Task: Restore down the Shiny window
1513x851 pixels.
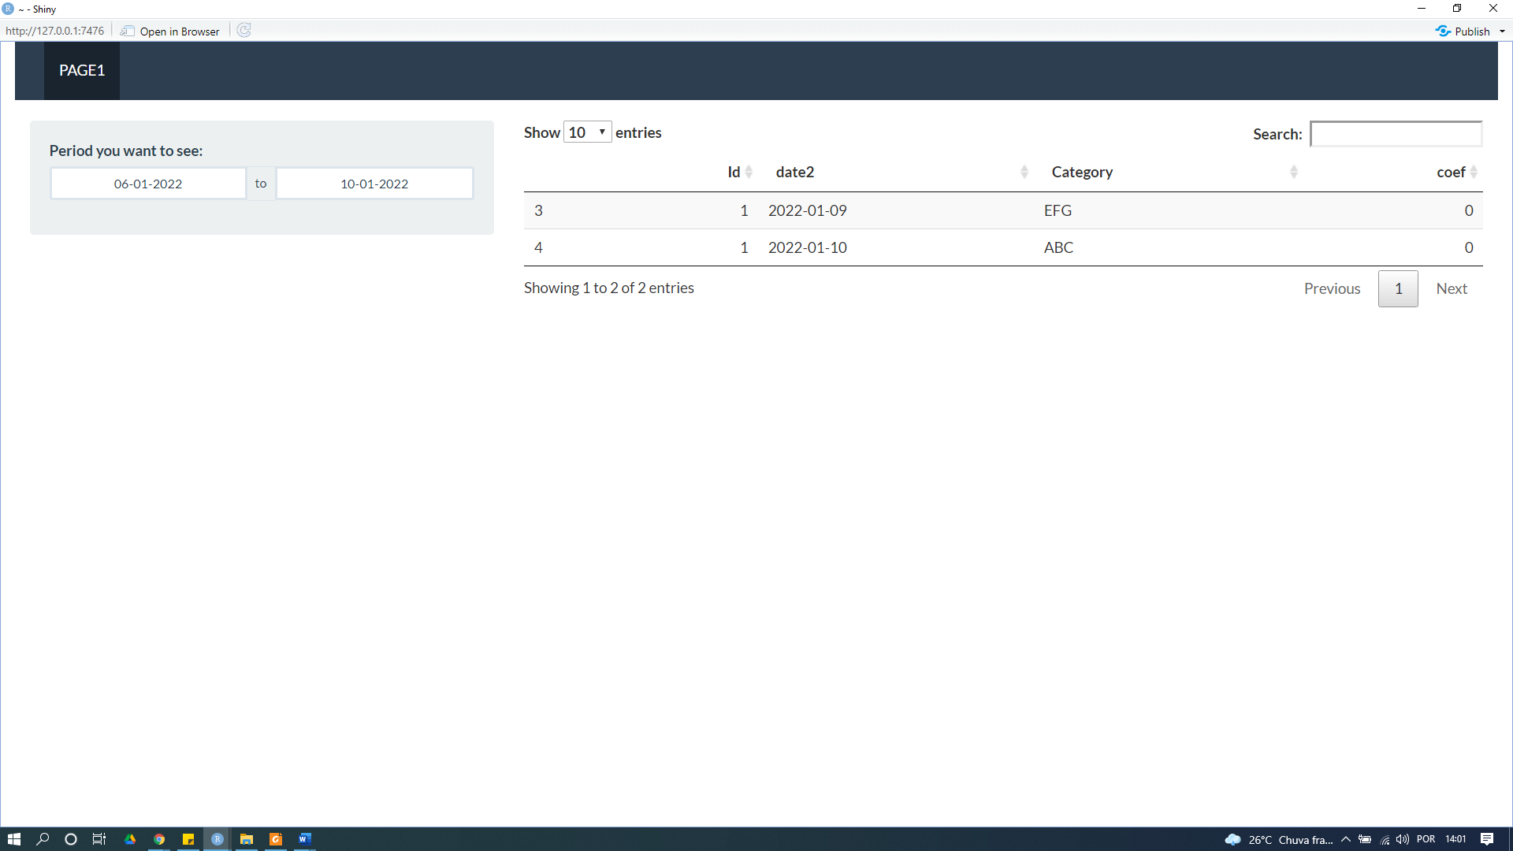Action: pos(1457,9)
